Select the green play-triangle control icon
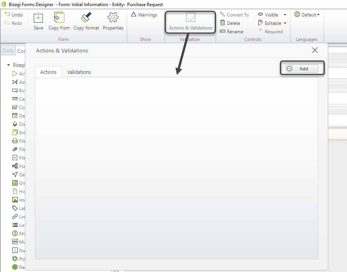The image size is (347, 272). (15, 73)
